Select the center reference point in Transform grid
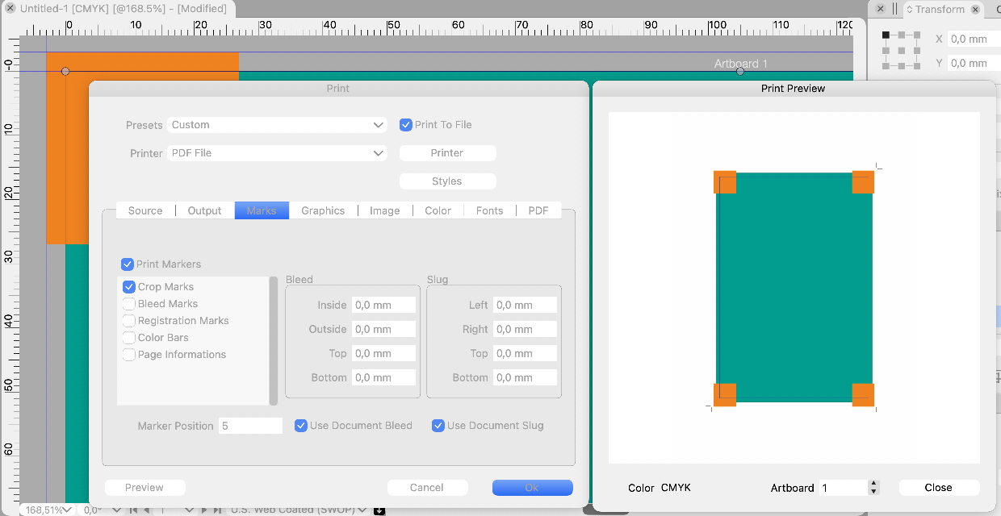This screenshot has width=1001, height=516. click(901, 50)
